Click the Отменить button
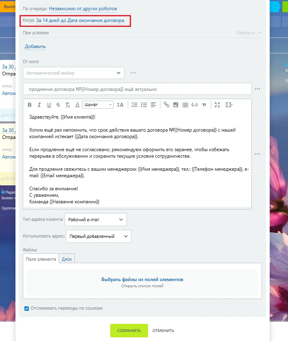 click(x=164, y=330)
